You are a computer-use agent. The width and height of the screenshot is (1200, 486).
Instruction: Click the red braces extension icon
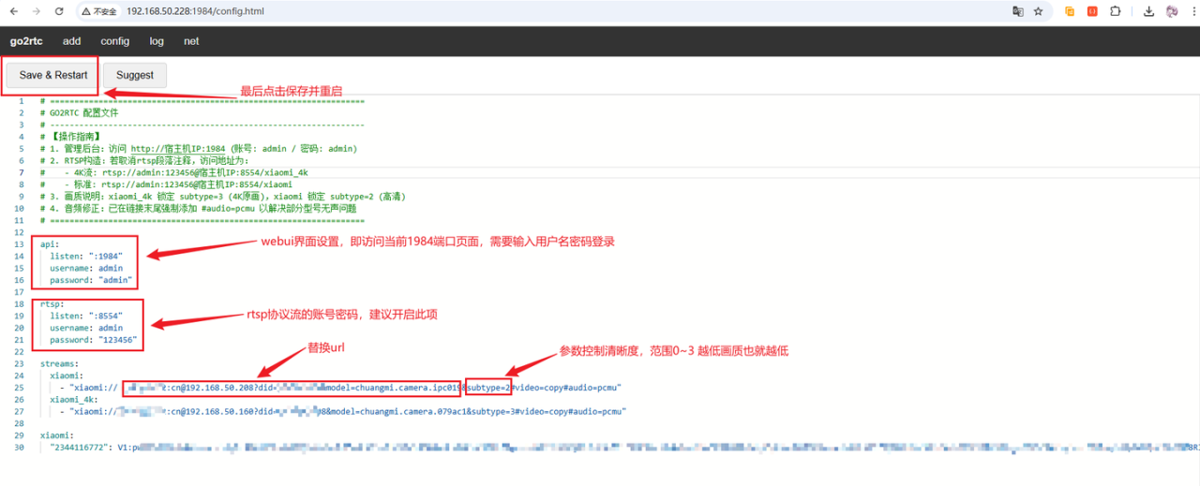coord(1092,11)
